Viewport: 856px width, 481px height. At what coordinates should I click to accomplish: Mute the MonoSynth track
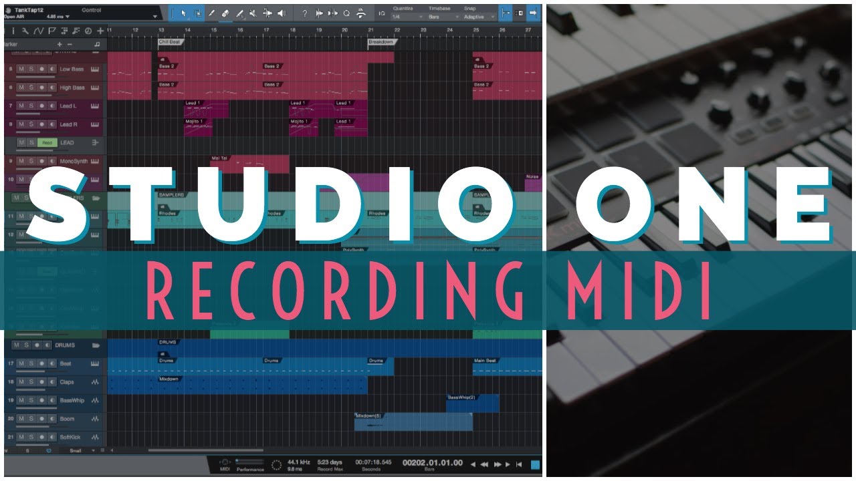(x=21, y=161)
